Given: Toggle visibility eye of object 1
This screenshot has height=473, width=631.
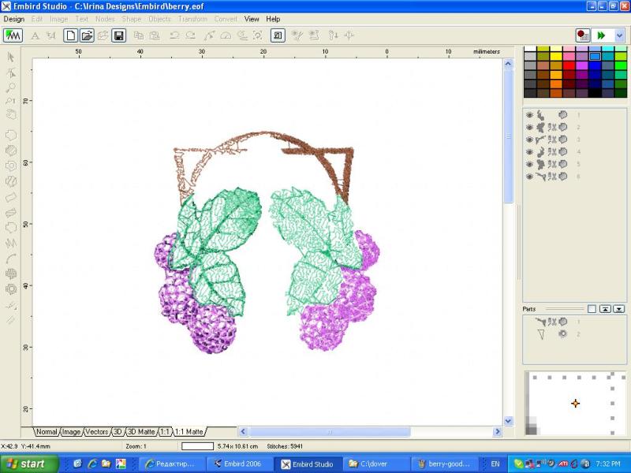Looking at the screenshot, I should coord(529,115).
